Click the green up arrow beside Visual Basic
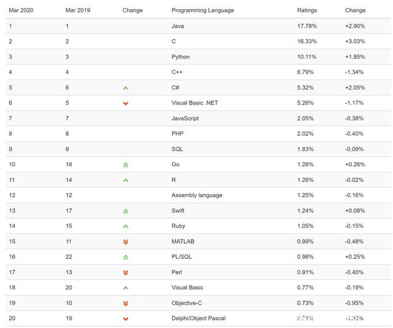 126,288
